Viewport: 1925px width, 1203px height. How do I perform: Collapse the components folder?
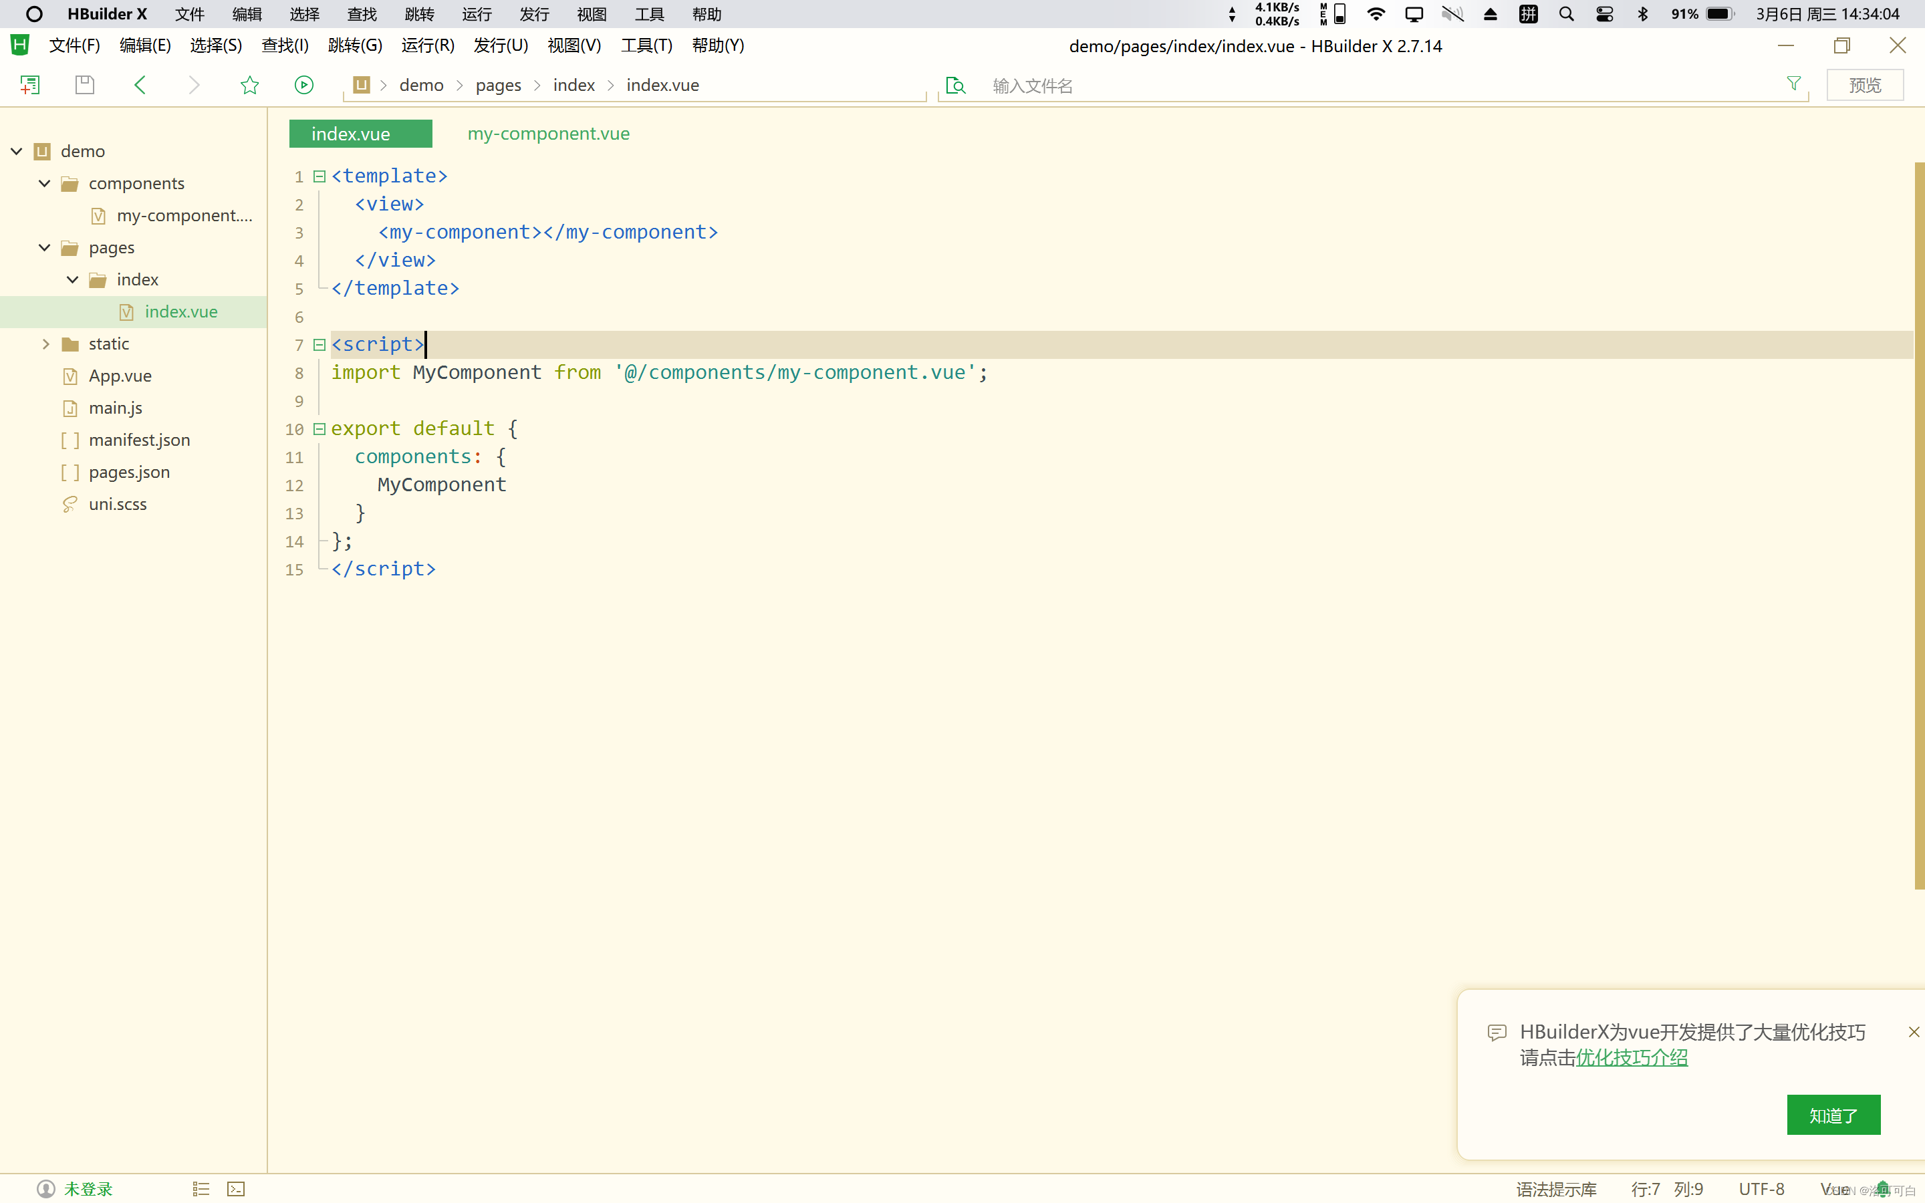(45, 183)
